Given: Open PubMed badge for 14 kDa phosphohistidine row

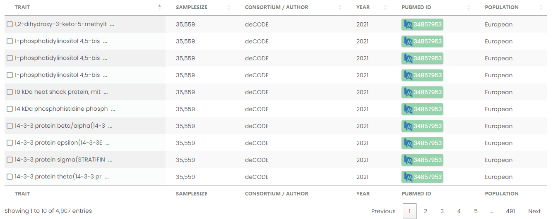Looking at the screenshot, I should coord(422,109).
